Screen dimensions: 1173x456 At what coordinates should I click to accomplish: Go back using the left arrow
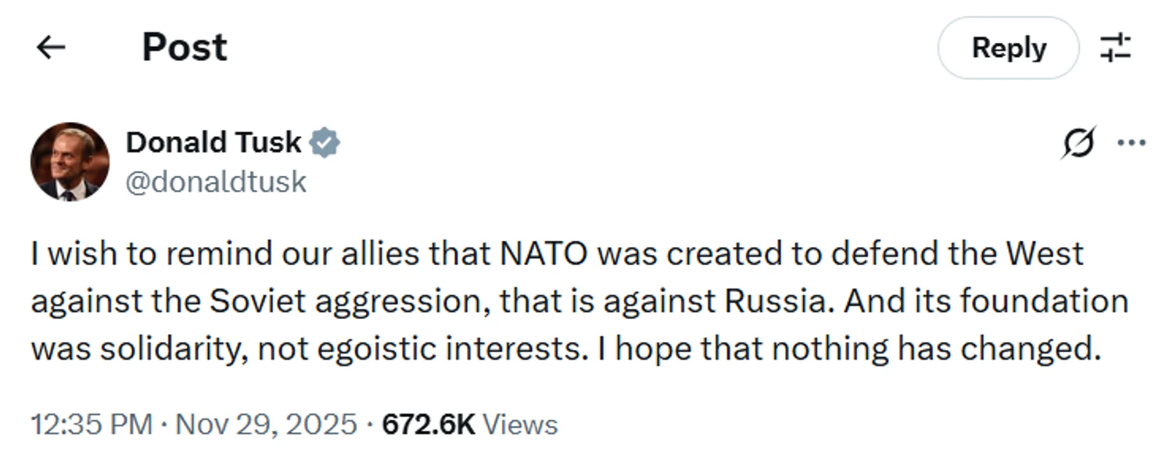pos(51,48)
